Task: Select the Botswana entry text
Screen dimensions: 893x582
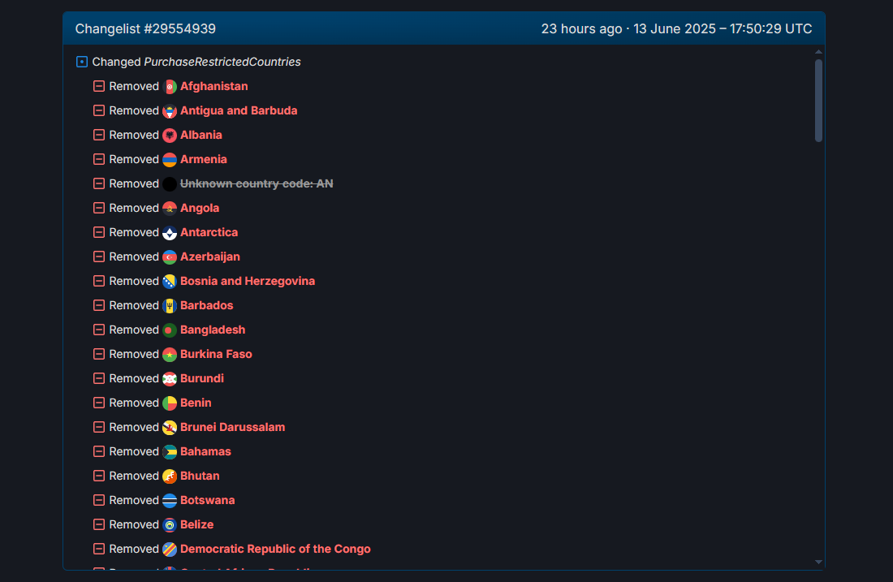Action: coord(208,501)
